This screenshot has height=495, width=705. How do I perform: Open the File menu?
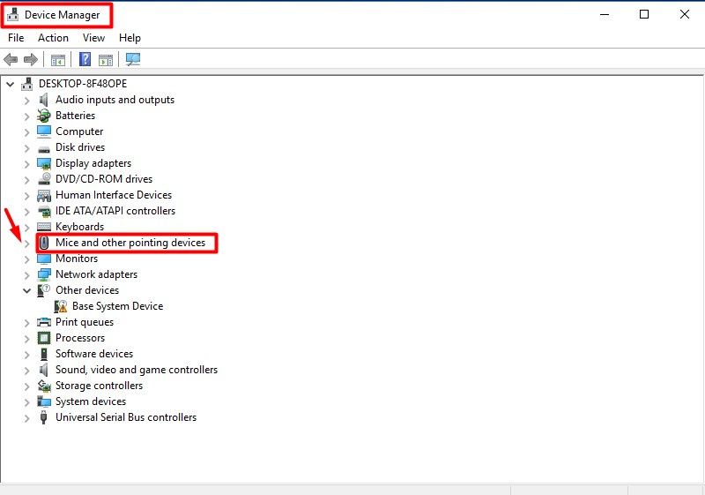[x=16, y=38]
